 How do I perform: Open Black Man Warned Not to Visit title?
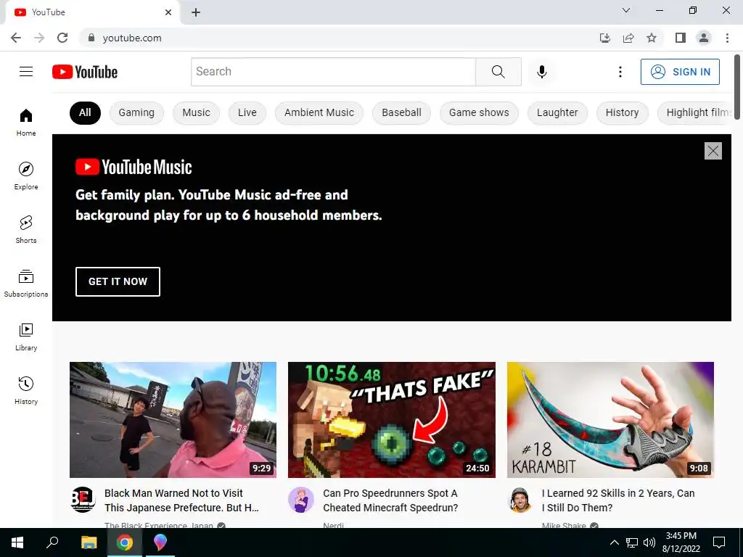pyautogui.click(x=181, y=500)
